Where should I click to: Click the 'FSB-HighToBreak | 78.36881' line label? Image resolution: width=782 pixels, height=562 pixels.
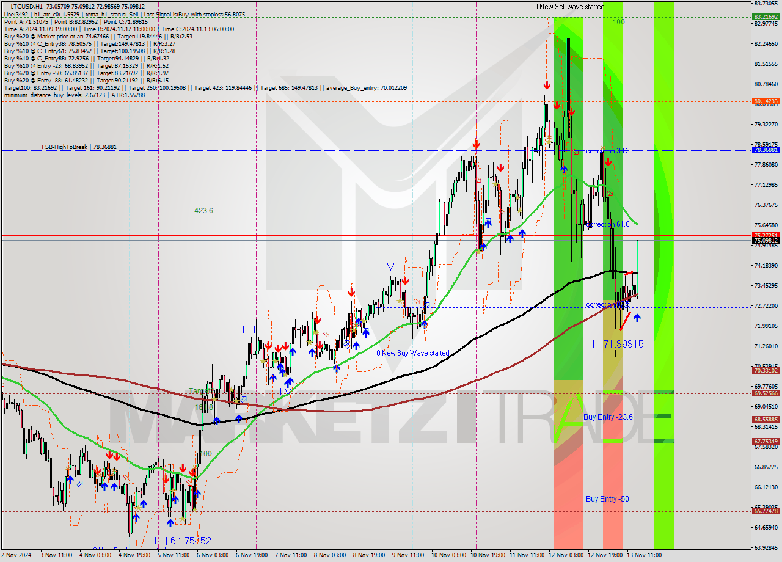tap(79, 147)
